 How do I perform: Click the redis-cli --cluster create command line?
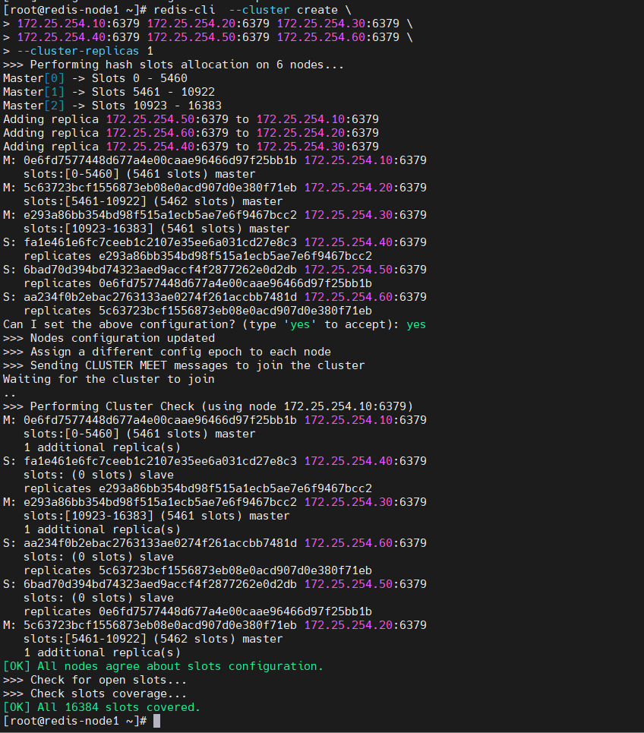pyautogui.click(x=177, y=10)
